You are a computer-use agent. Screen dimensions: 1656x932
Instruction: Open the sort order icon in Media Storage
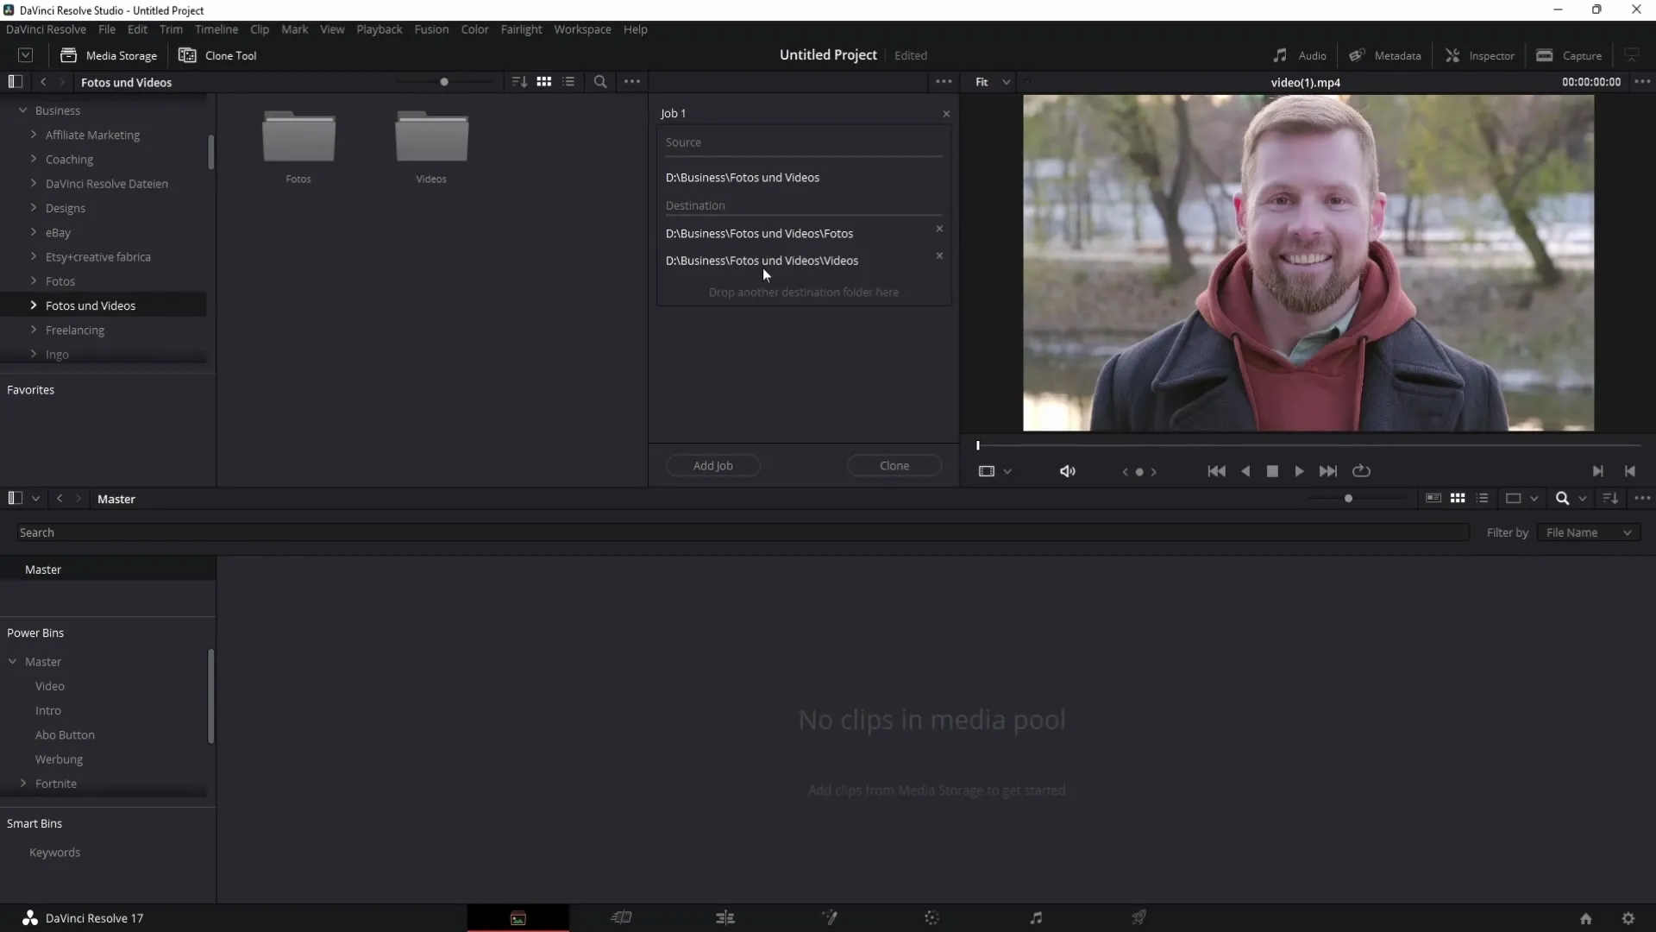point(519,82)
